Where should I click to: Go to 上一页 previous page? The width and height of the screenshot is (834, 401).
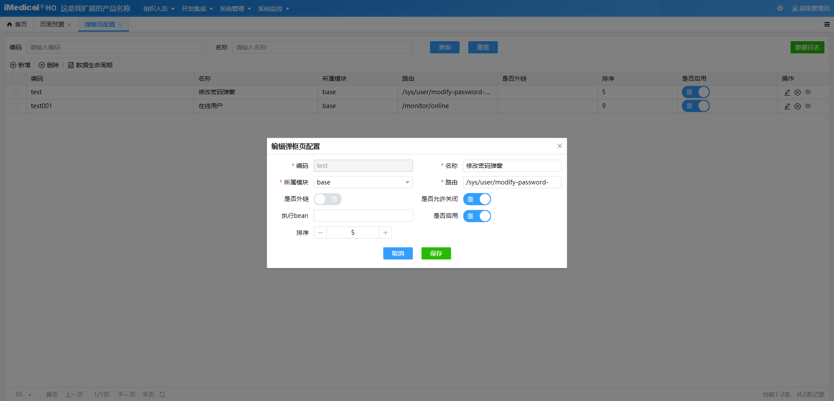[74, 394]
